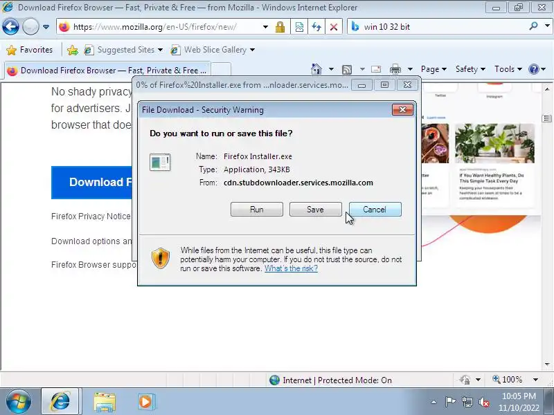Expand the privacy status dropdown arrow

[478, 380]
